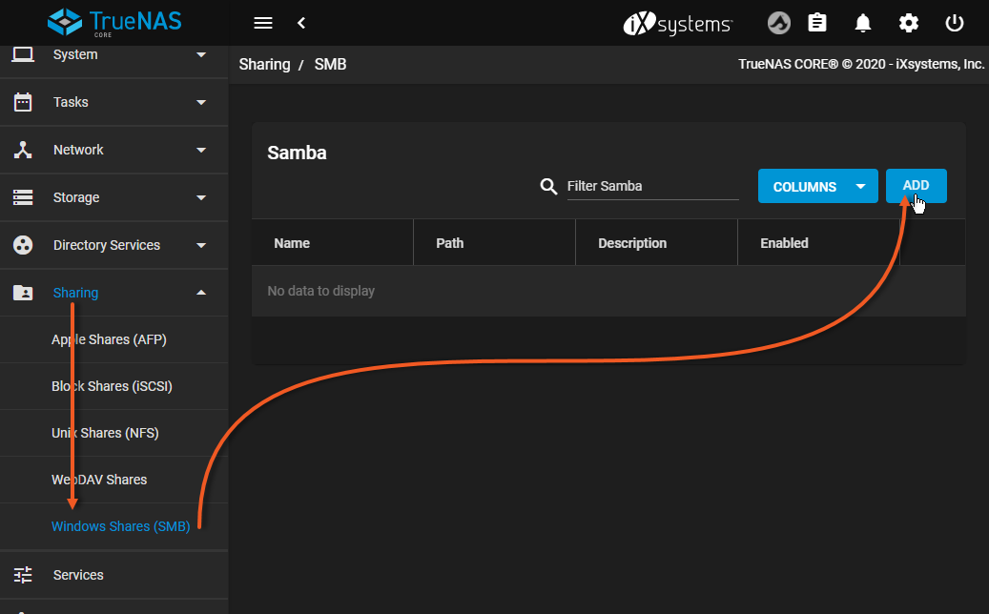
Task: Expand the Tasks menu arrow
Action: click(x=201, y=102)
